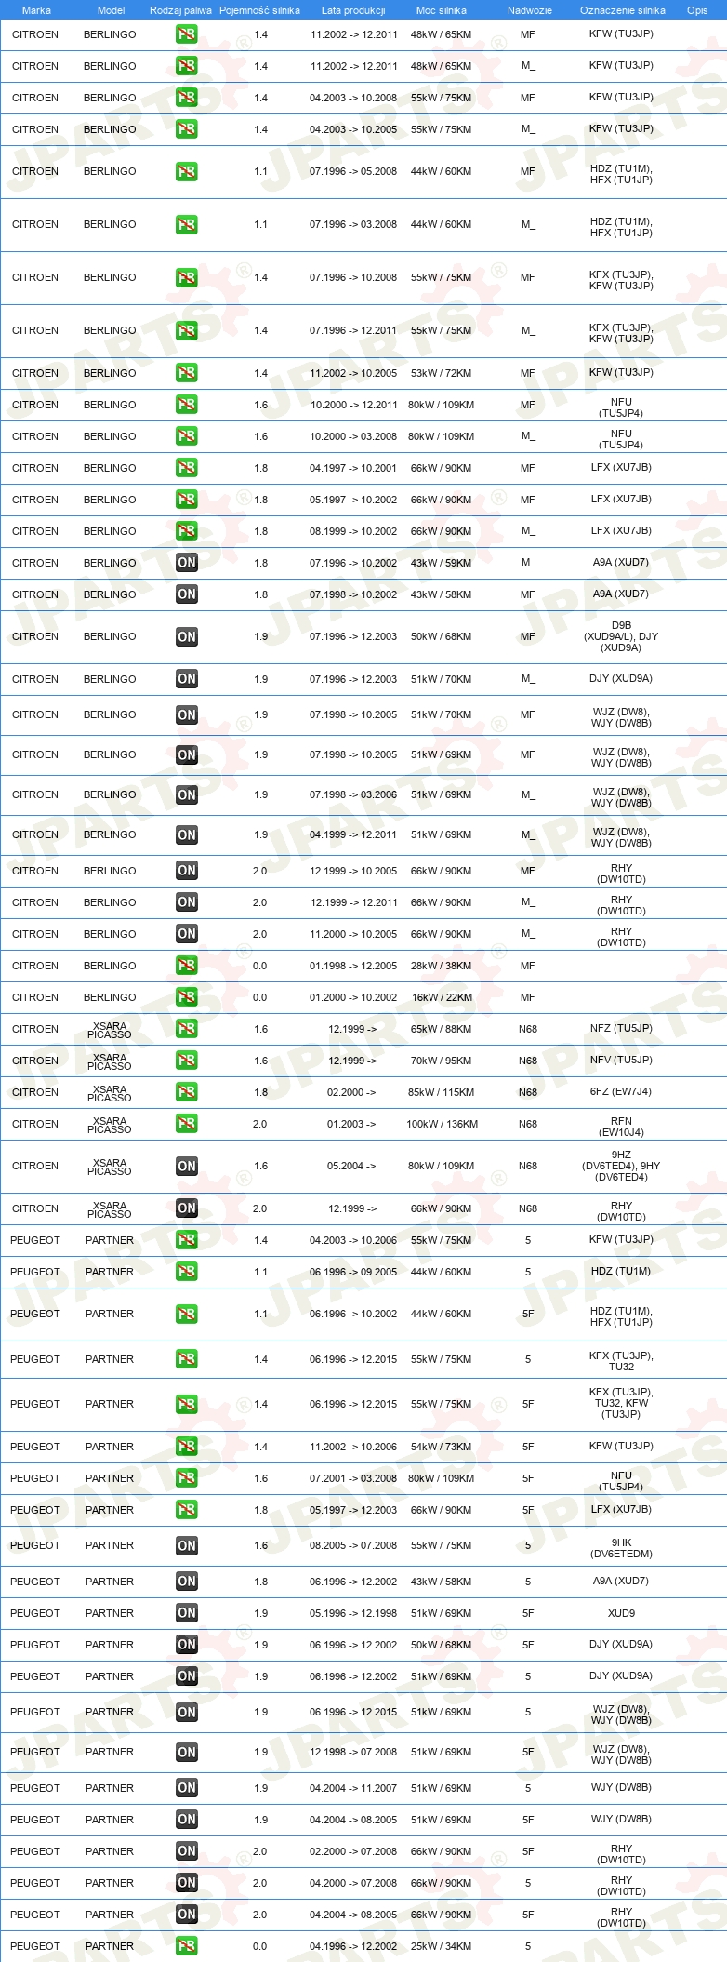Viewport: 727px width, 1962px height.
Task: Click the date range 10.2000 -> 03.2008
Action: click(x=353, y=436)
